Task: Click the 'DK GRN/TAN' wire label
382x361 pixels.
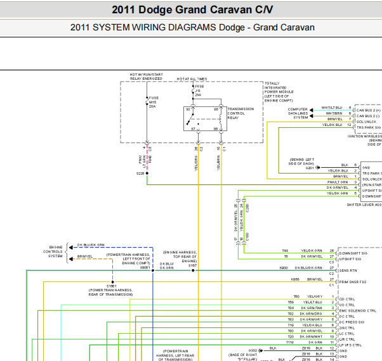Action: [312, 308]
